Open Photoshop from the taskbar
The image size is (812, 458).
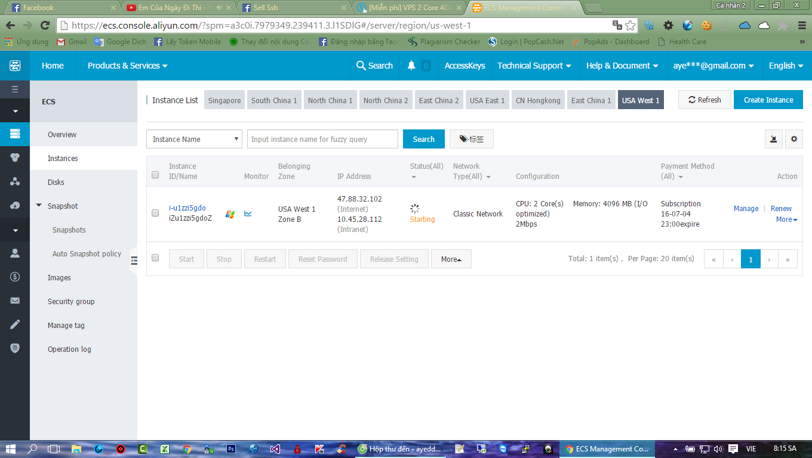point(231,449)
